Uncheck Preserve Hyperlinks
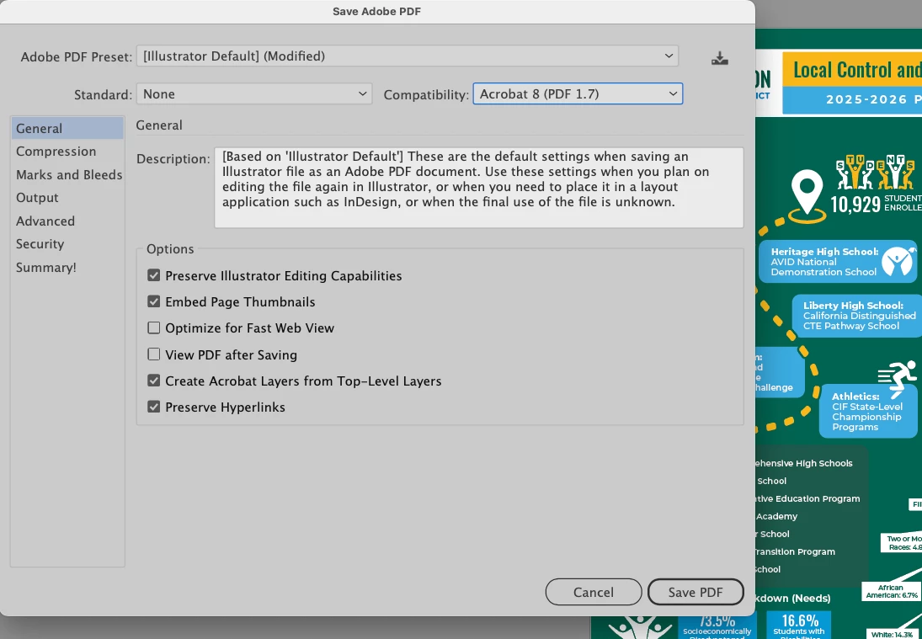 153,407
